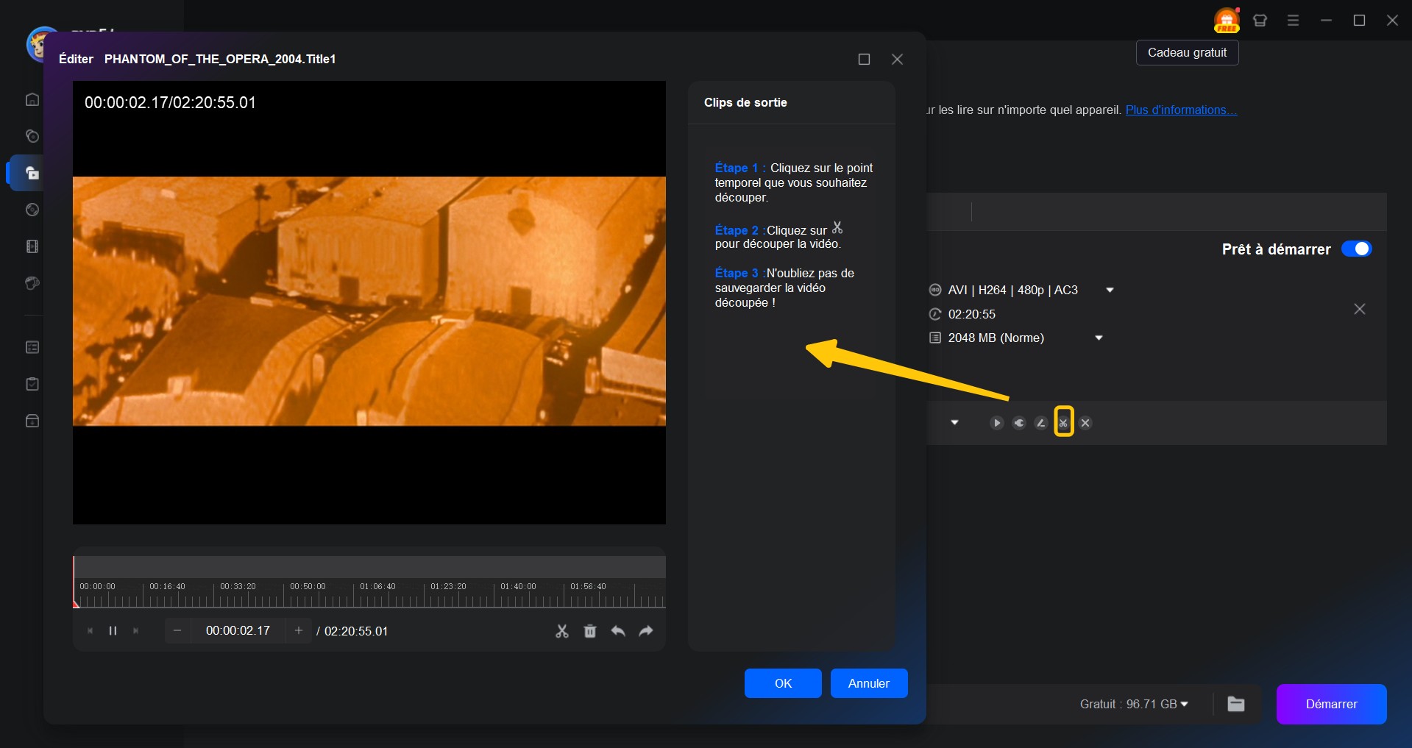Open the disc Creator module icon
1412x748 pixels.
pos(32,210)
